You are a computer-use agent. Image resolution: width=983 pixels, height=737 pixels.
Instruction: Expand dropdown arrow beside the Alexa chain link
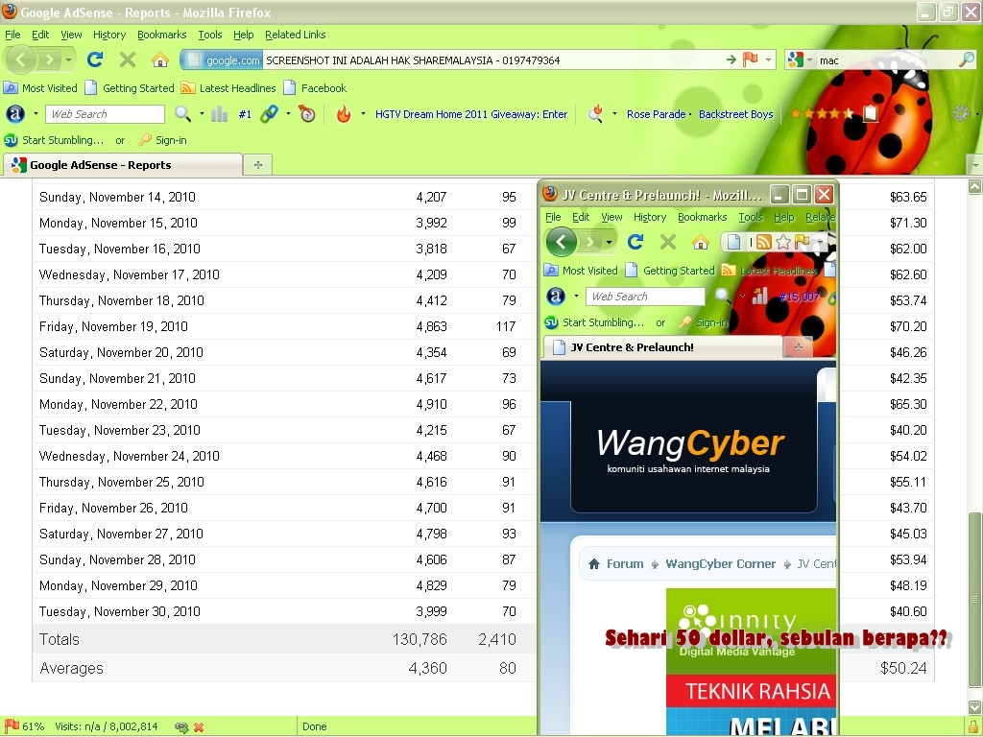click(288, 114)
